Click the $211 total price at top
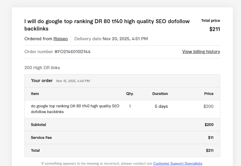Screen dimensions: 241x166 coord(214,29)
